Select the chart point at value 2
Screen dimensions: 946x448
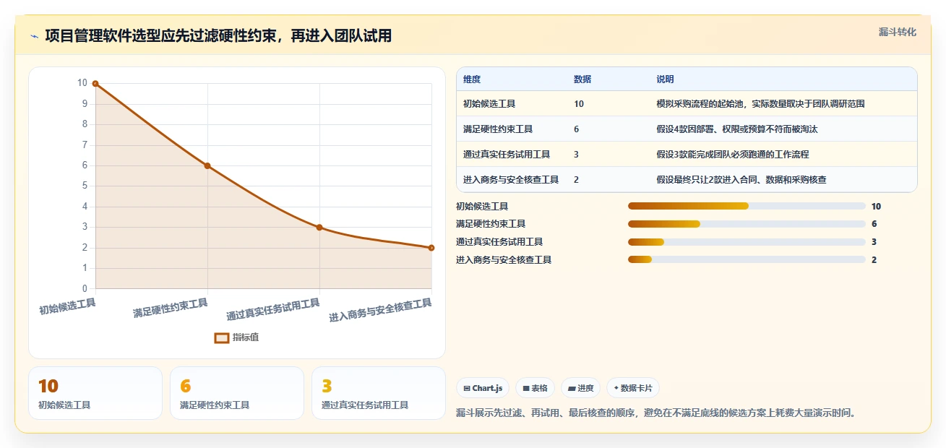point(431,248)
